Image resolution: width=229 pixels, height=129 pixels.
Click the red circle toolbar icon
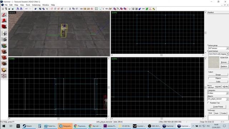pos(92,9)
